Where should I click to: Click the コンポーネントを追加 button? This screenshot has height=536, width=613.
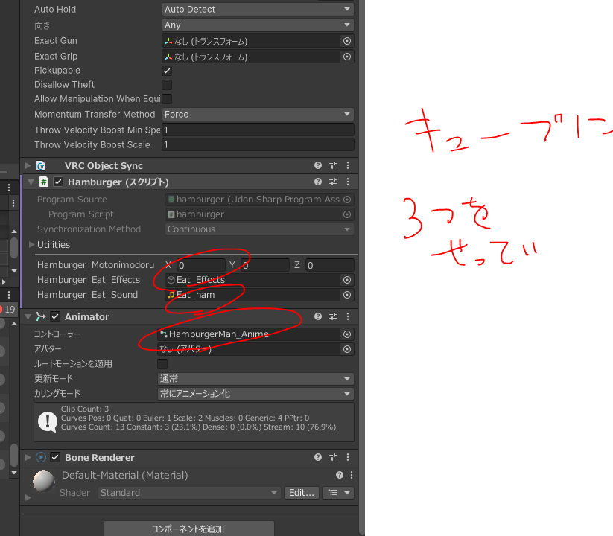(x=188, y=529)
